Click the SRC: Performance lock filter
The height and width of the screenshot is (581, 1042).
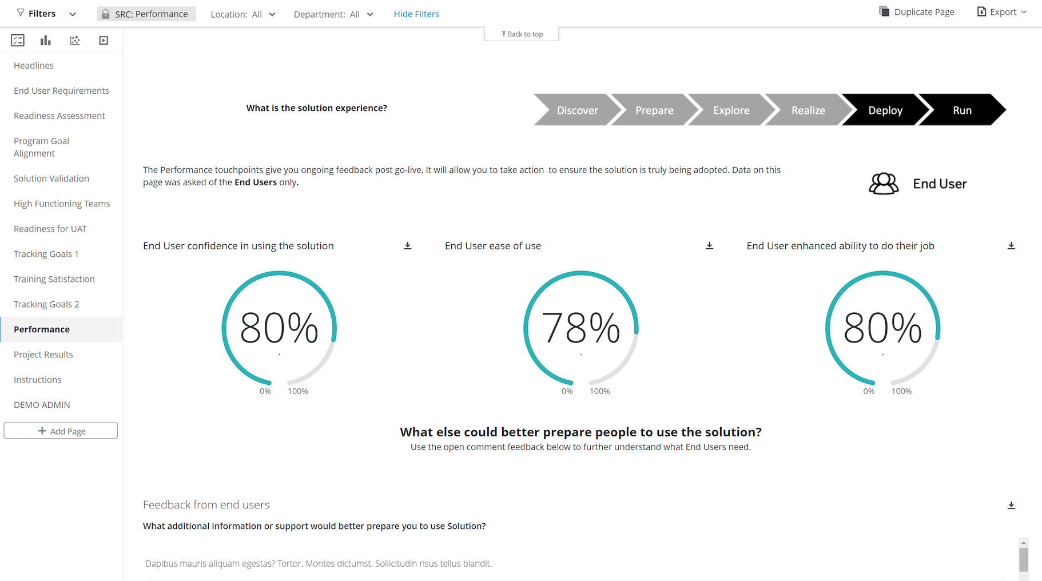click(146, 14)
